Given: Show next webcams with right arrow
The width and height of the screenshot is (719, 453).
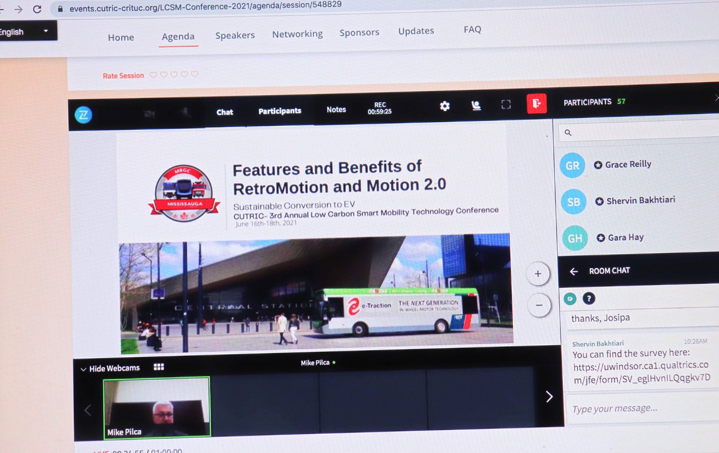Looking at the screenshot, I should pos(549,396).
